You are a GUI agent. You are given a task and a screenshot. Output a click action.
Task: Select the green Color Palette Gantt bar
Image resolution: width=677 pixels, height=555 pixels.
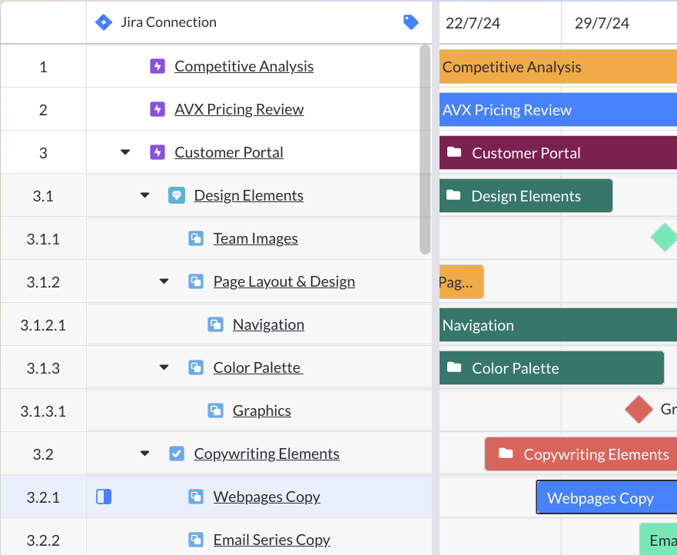[x=551, y=368]
